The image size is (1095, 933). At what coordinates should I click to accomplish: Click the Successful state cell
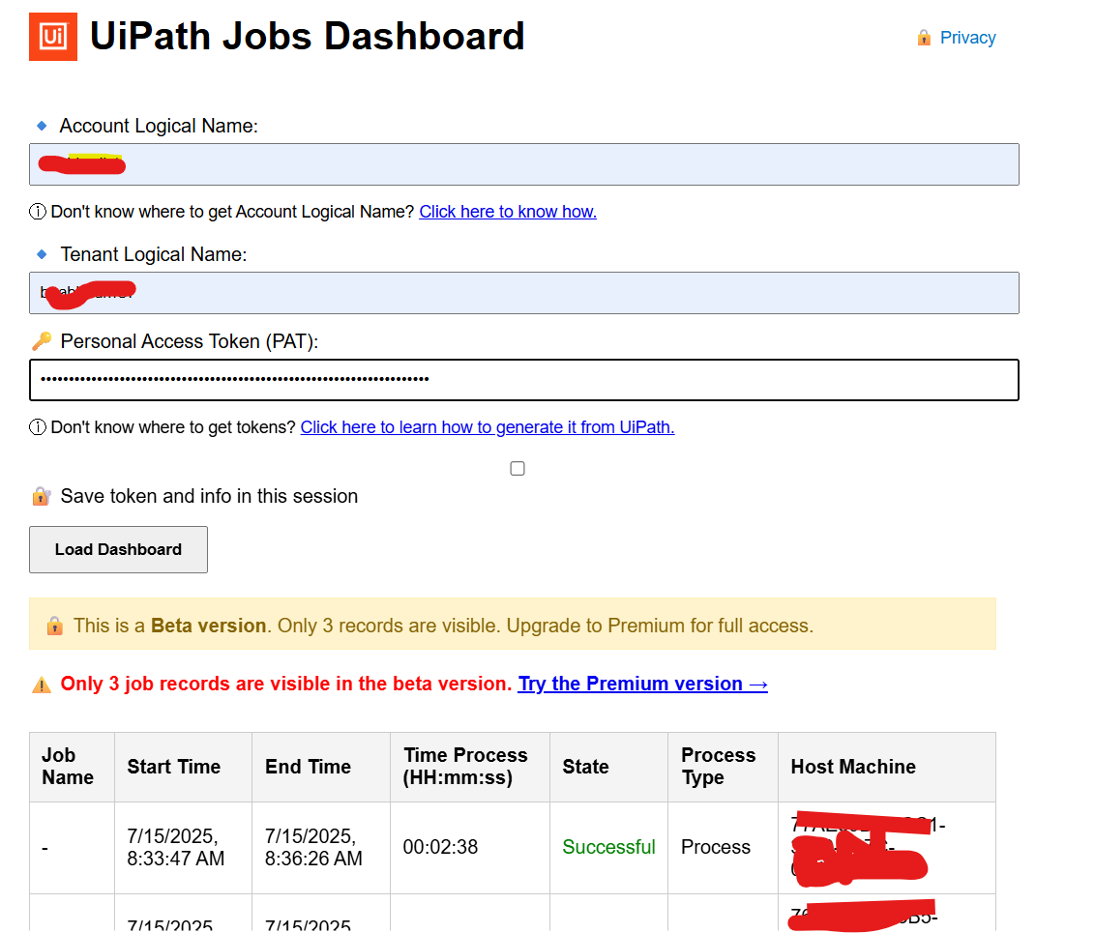click(x=609, y=848)
